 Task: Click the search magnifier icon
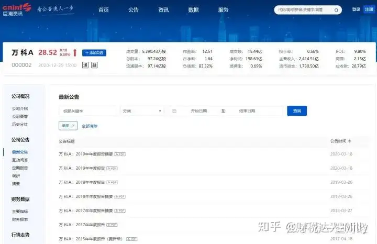point(336,10)
